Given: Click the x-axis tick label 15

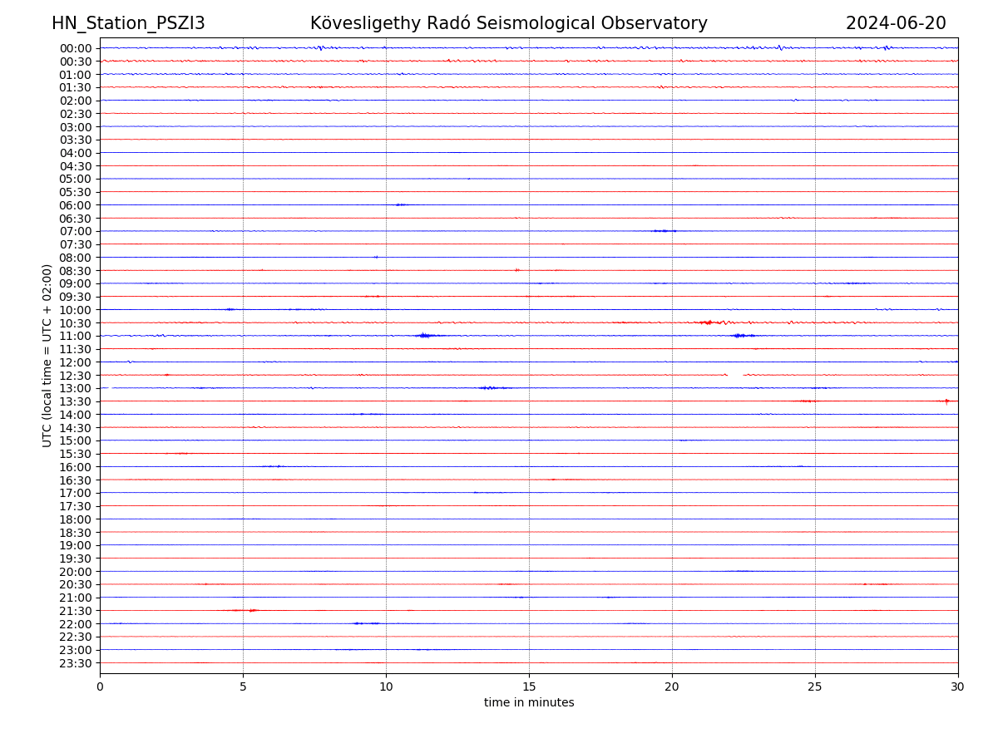Looking at the screenshot, I should (x=529, y=686).
